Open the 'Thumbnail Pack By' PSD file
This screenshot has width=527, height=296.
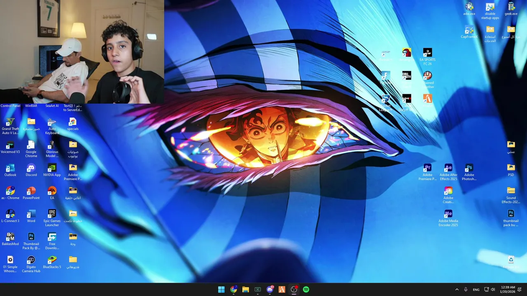(x=31, y=241)
